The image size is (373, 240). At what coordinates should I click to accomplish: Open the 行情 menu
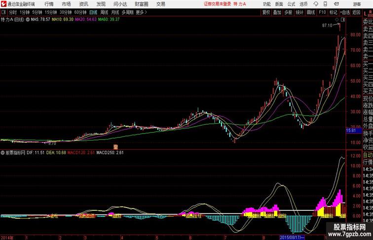[49, 4]
